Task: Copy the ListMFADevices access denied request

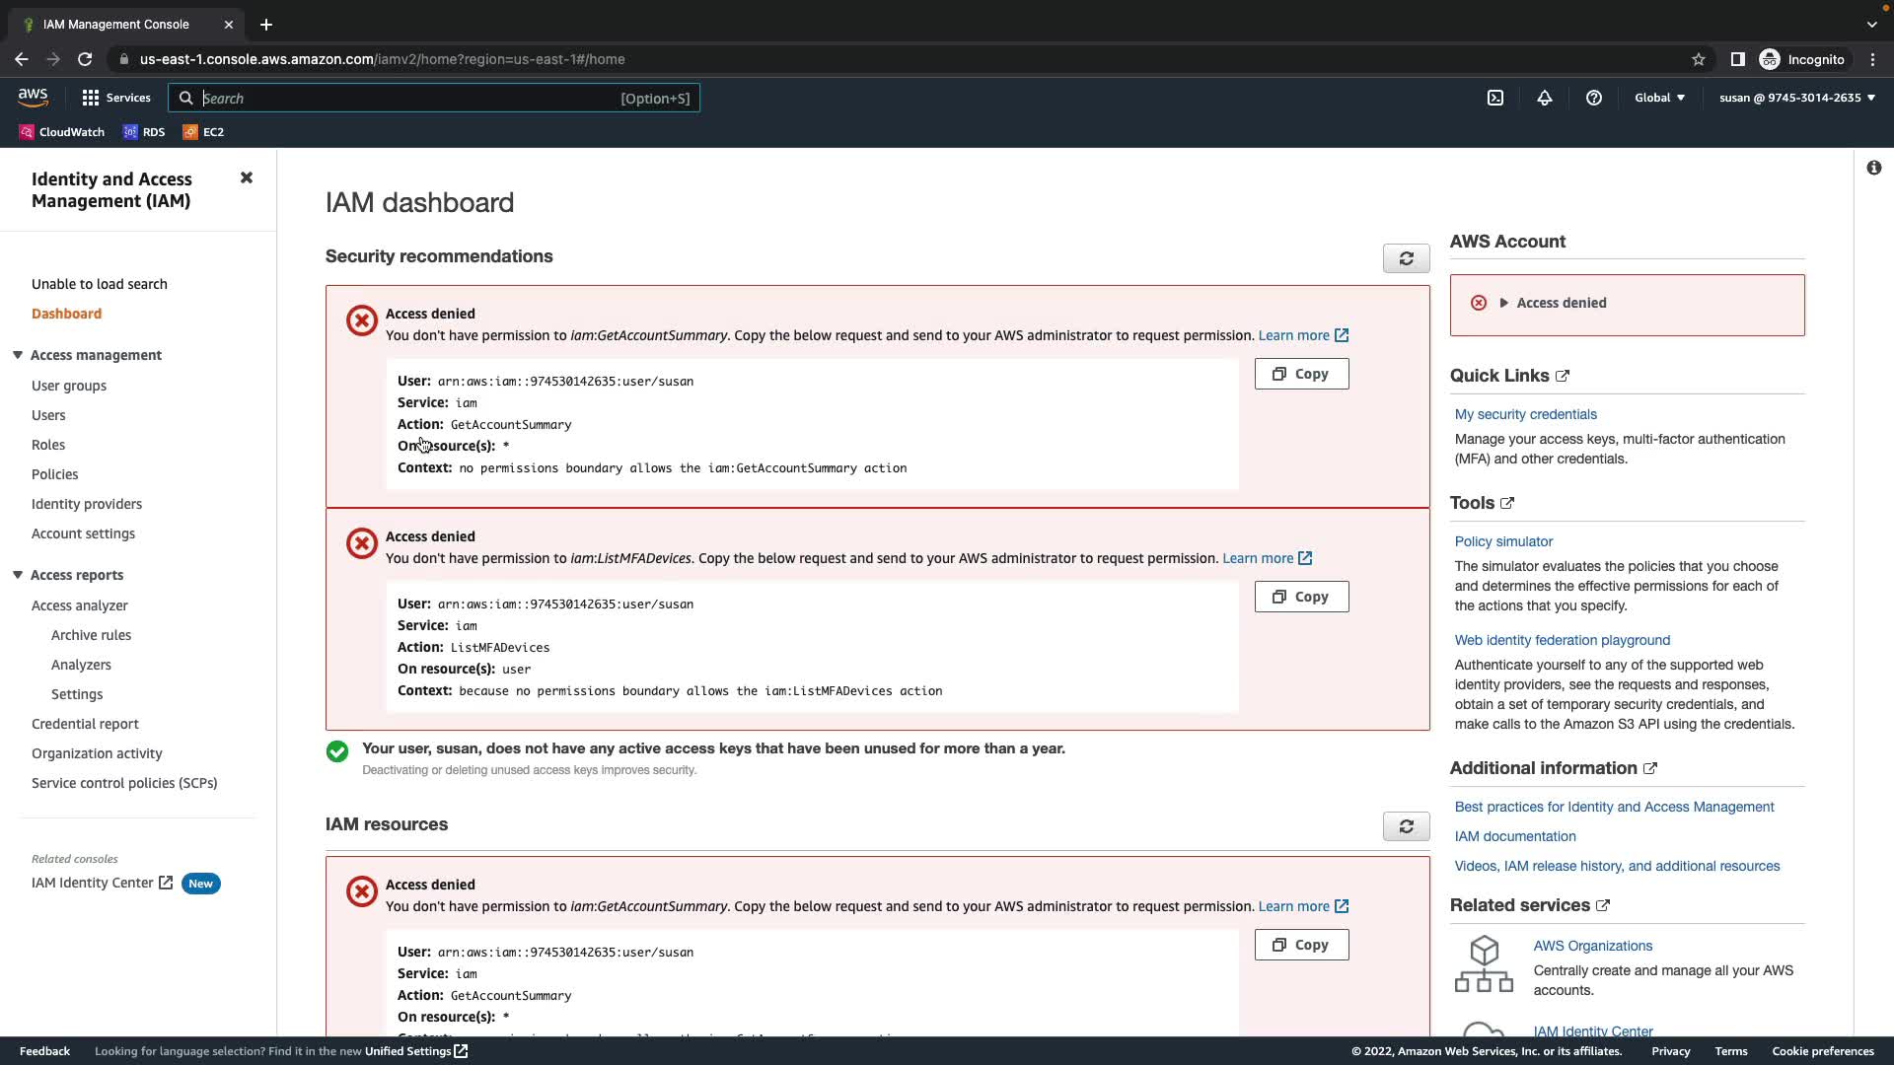Action: [x=1301, y=597]
